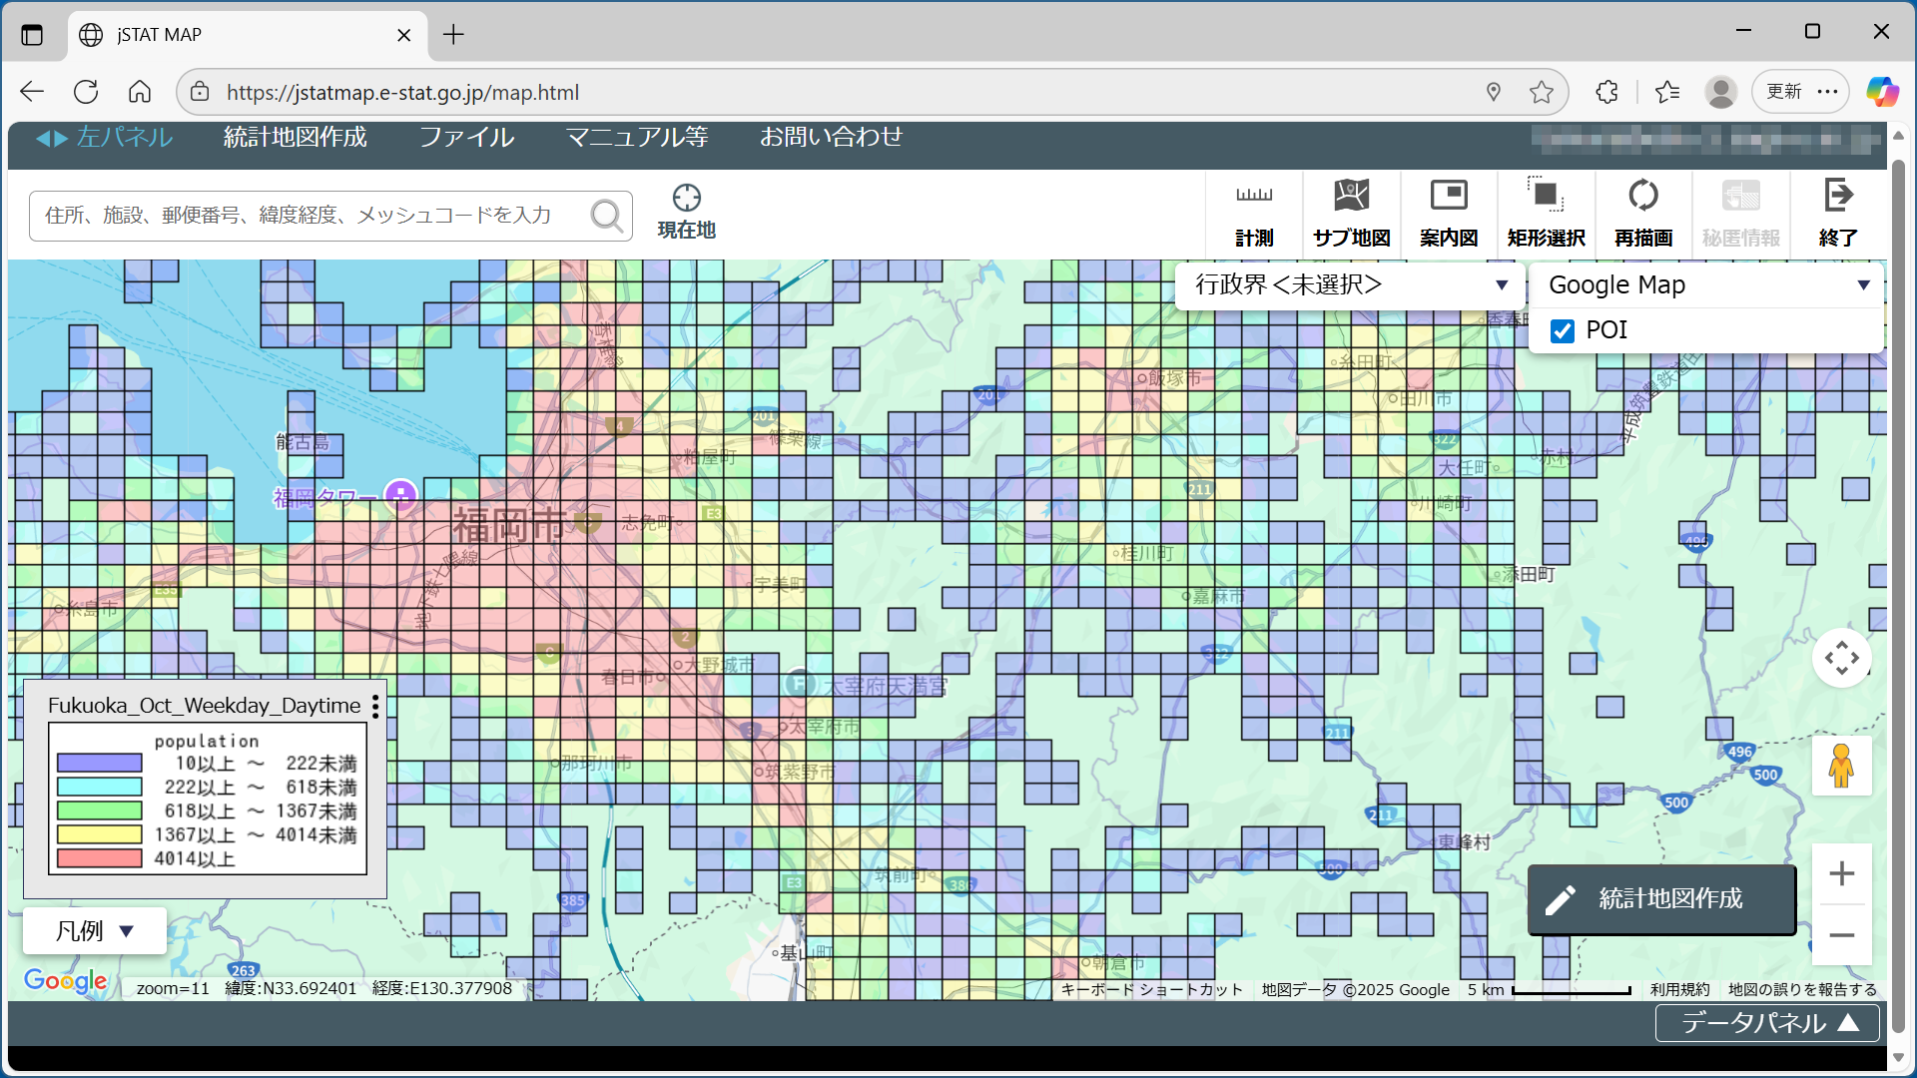Select the 矩形選択 rectangle selection tool
1917x1078 pixels.
pos(1546,212)
